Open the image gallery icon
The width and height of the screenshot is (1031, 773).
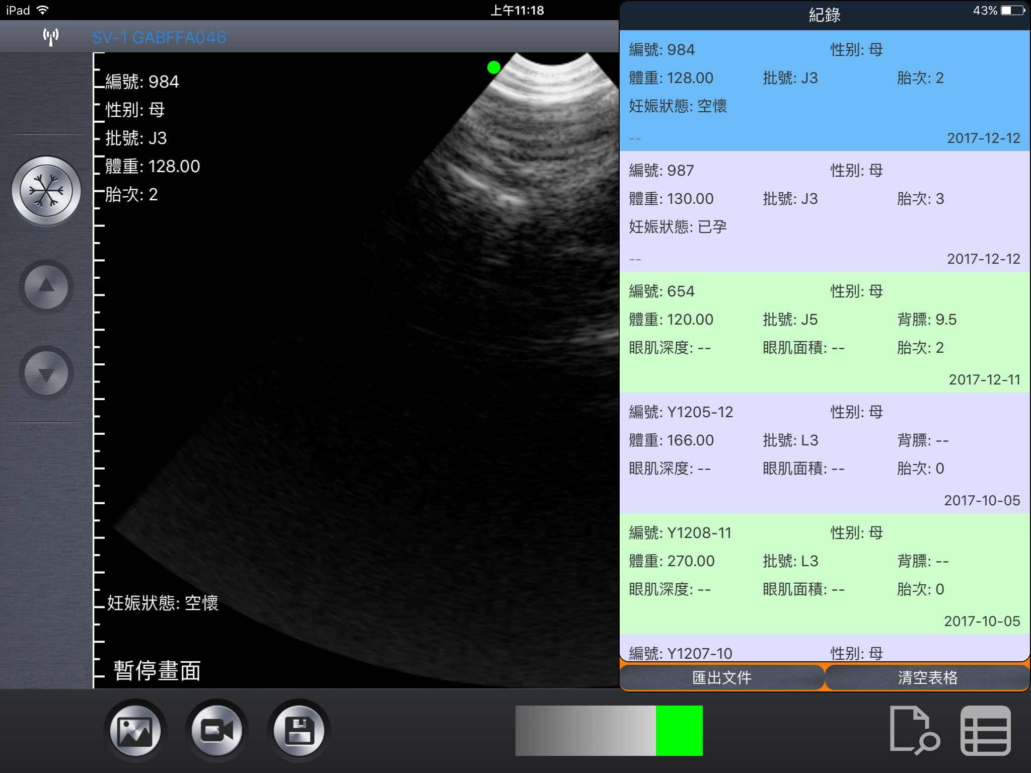[x=135, y=730]
